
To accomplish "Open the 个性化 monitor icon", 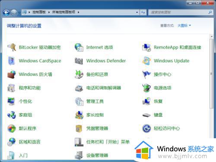I will click(12, 102).
